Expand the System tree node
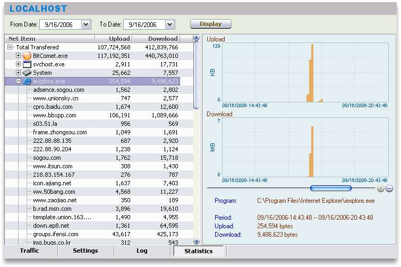 pyautogui.click(x=18, y=73)
